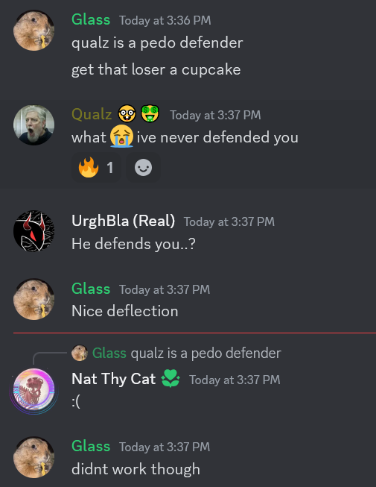
Task: Click Glass's avatar next to 'didnt work though'
Action: [34, 457]
